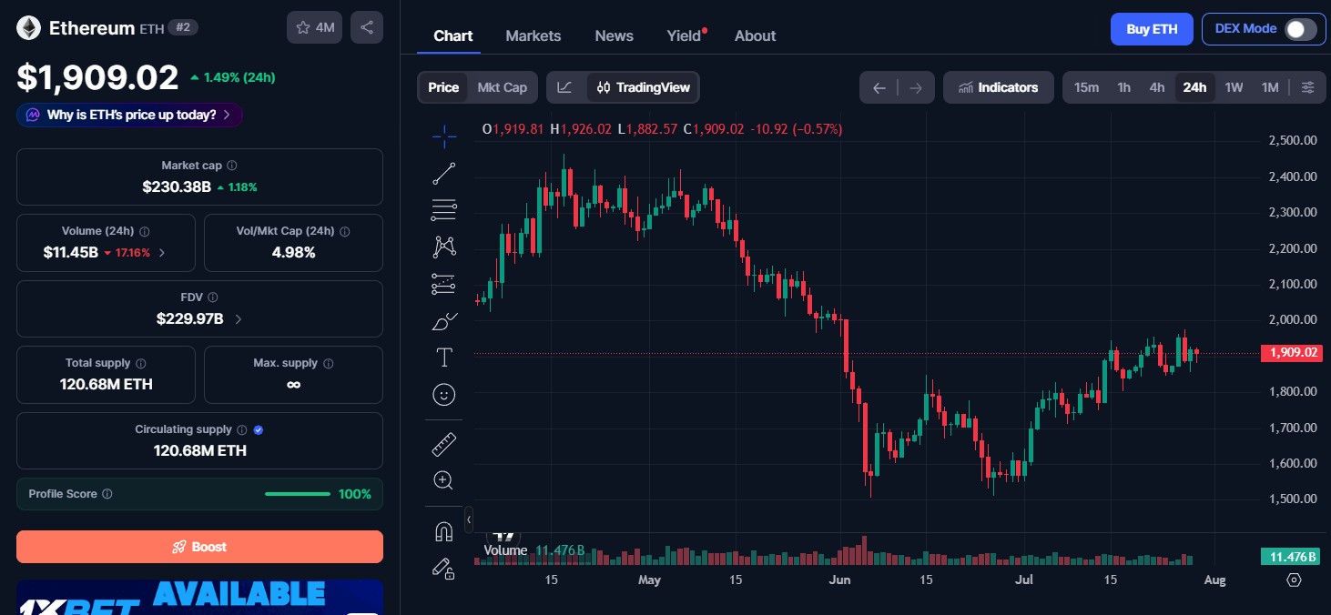Open chart settings sliders icon
The height and width of the screenshot is (615, 1331).
1307,87
